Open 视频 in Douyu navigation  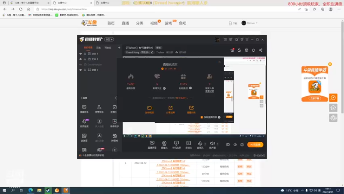154,23
